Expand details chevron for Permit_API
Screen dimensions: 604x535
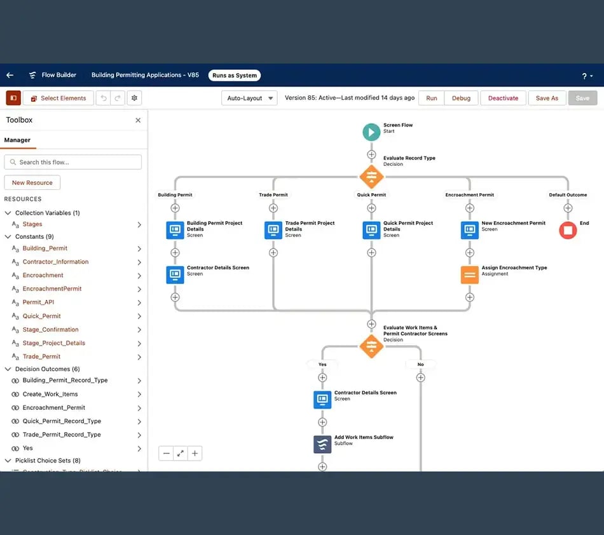139,303
